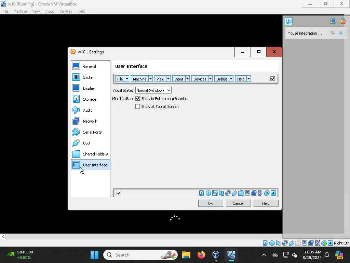Click OK in Settings dialog

[x=211, y=203]
